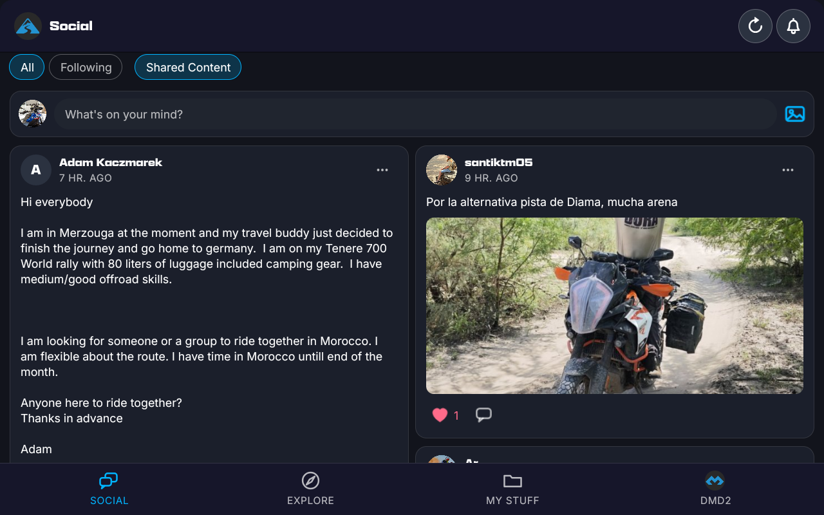Click the "Social" title in the header
Screen dimensions: 824x515
tap(71, 26)
